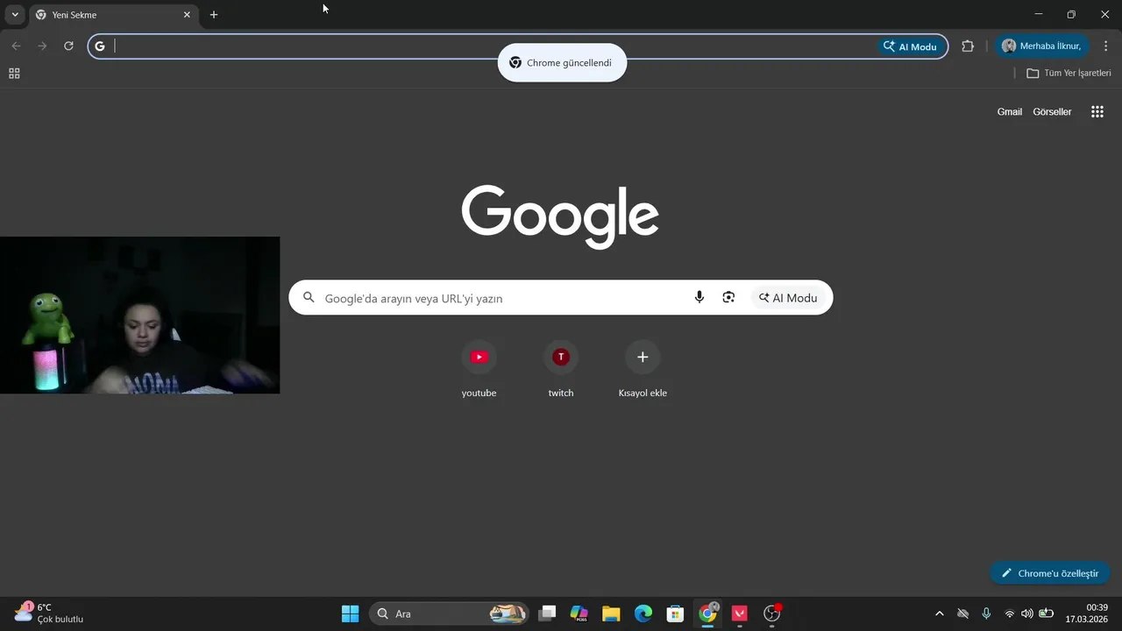Image resolution: width=1122 pixels, height=631 pixels.
Task: Add a shortcut with Kısayol ekle
Action: [643, 368]
